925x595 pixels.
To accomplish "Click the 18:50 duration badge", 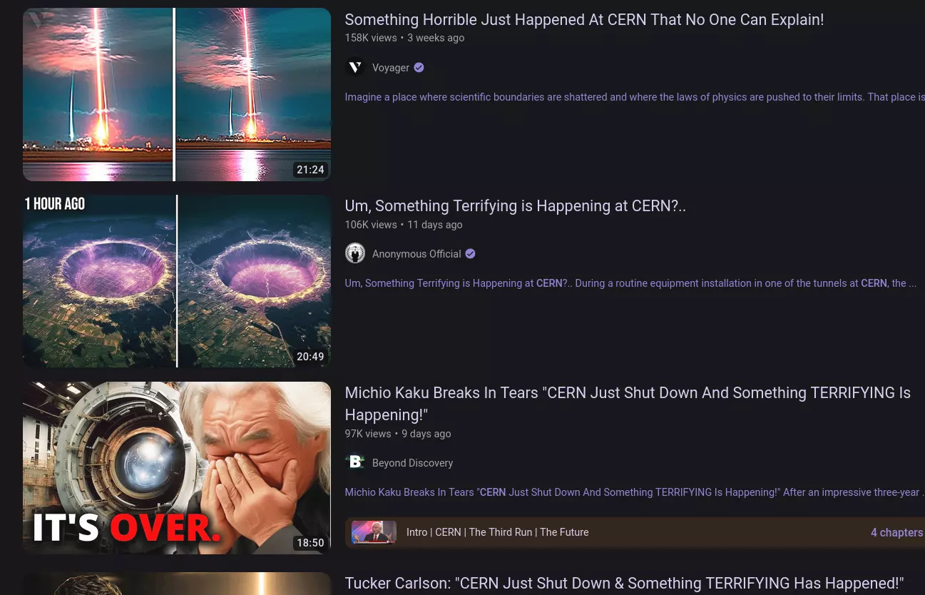I will tap(310, 543).
